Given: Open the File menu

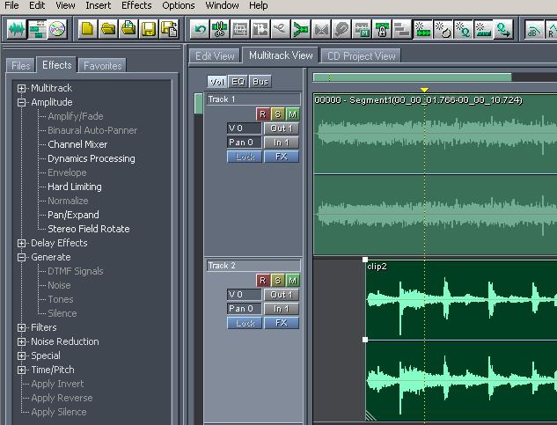Looking at the screenshot, I should pos(11,5).
